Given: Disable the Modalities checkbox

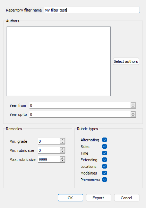Looking at the screenshot, I should (x=104, y=173).
